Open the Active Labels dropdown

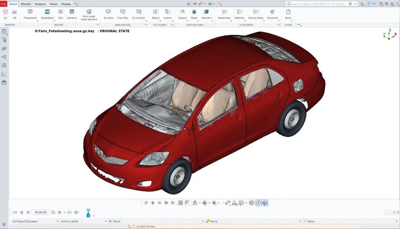pyautogui.click(x=83, y=221)
